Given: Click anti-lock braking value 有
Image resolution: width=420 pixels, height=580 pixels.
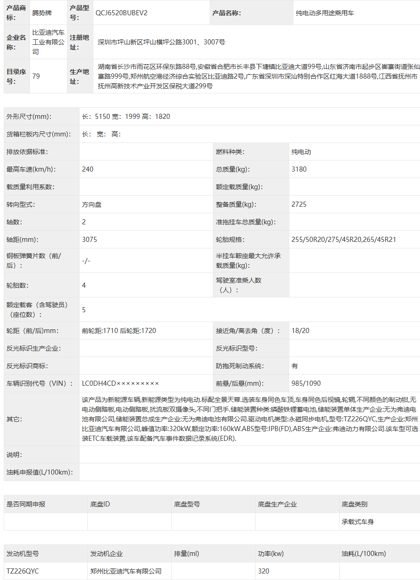Looking at the screenshot, I should [x=295, y=366].
